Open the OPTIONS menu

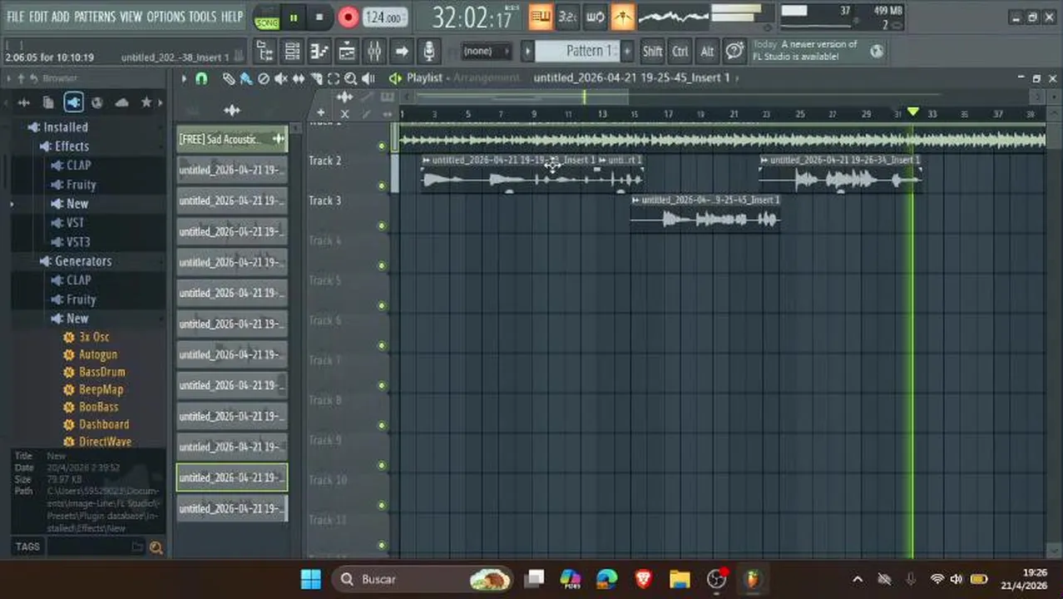pyautogui.click(x=166, y=17)
